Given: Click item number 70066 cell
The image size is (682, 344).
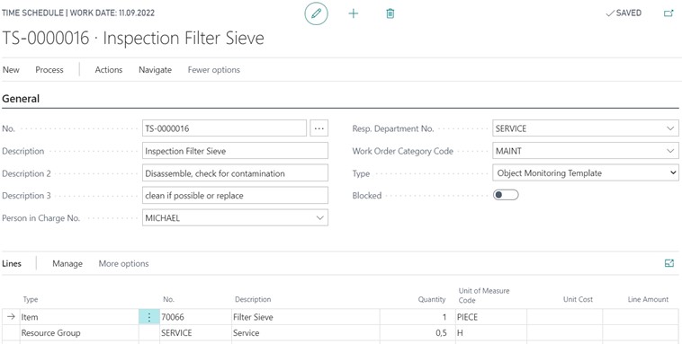Looking at the screenshot, I should (195, 317).
